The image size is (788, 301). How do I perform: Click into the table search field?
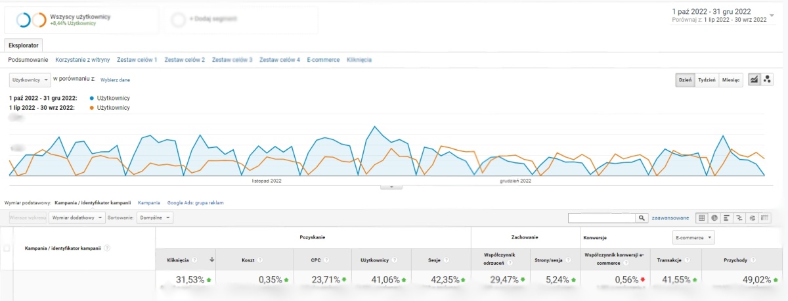[602, 218]
